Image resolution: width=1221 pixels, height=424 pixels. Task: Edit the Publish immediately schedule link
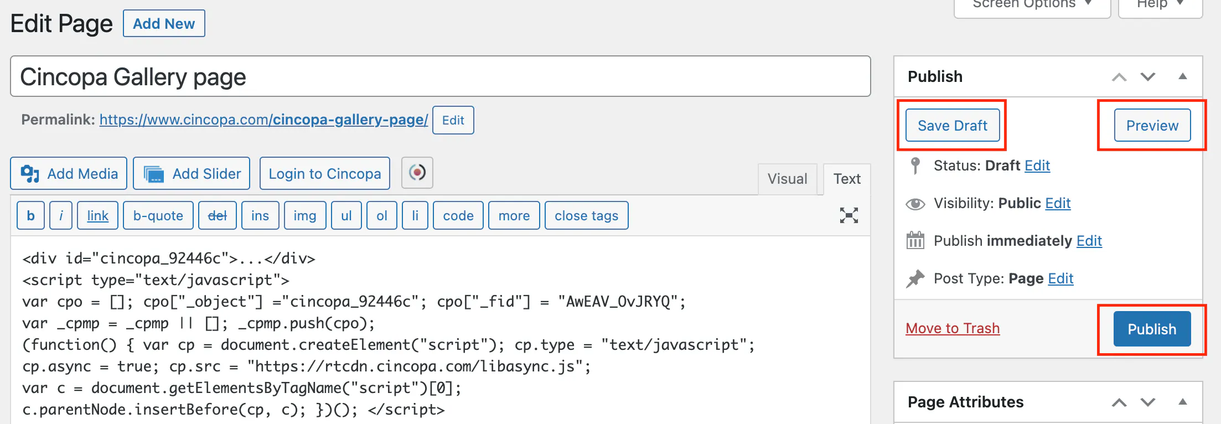point(1089,241)
